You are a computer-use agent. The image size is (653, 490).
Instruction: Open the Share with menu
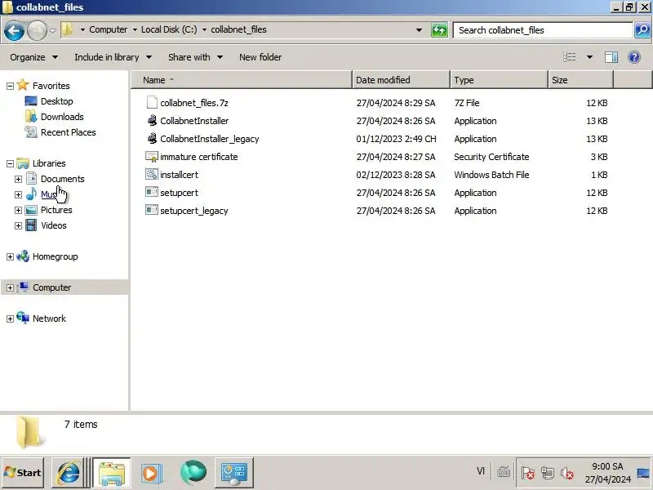pyautogui.click(x=195, y=57)
